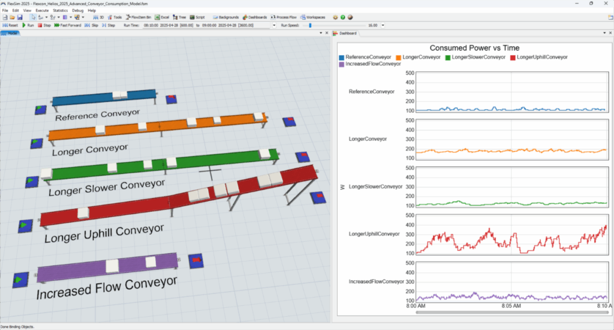The image size is (614, 330).
Task: Open the 3D view tool
Action: pyautogui.click(x=98, y=18)
